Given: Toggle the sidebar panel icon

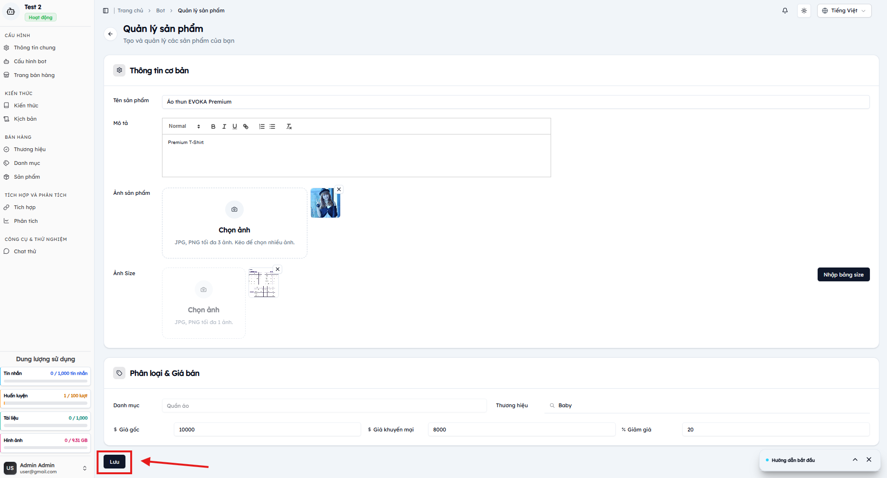Looking at the screenshot, I should [105, 10].
